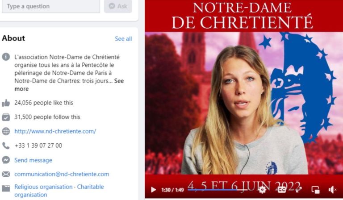Select Religious organisation category link

click(43, 187)
